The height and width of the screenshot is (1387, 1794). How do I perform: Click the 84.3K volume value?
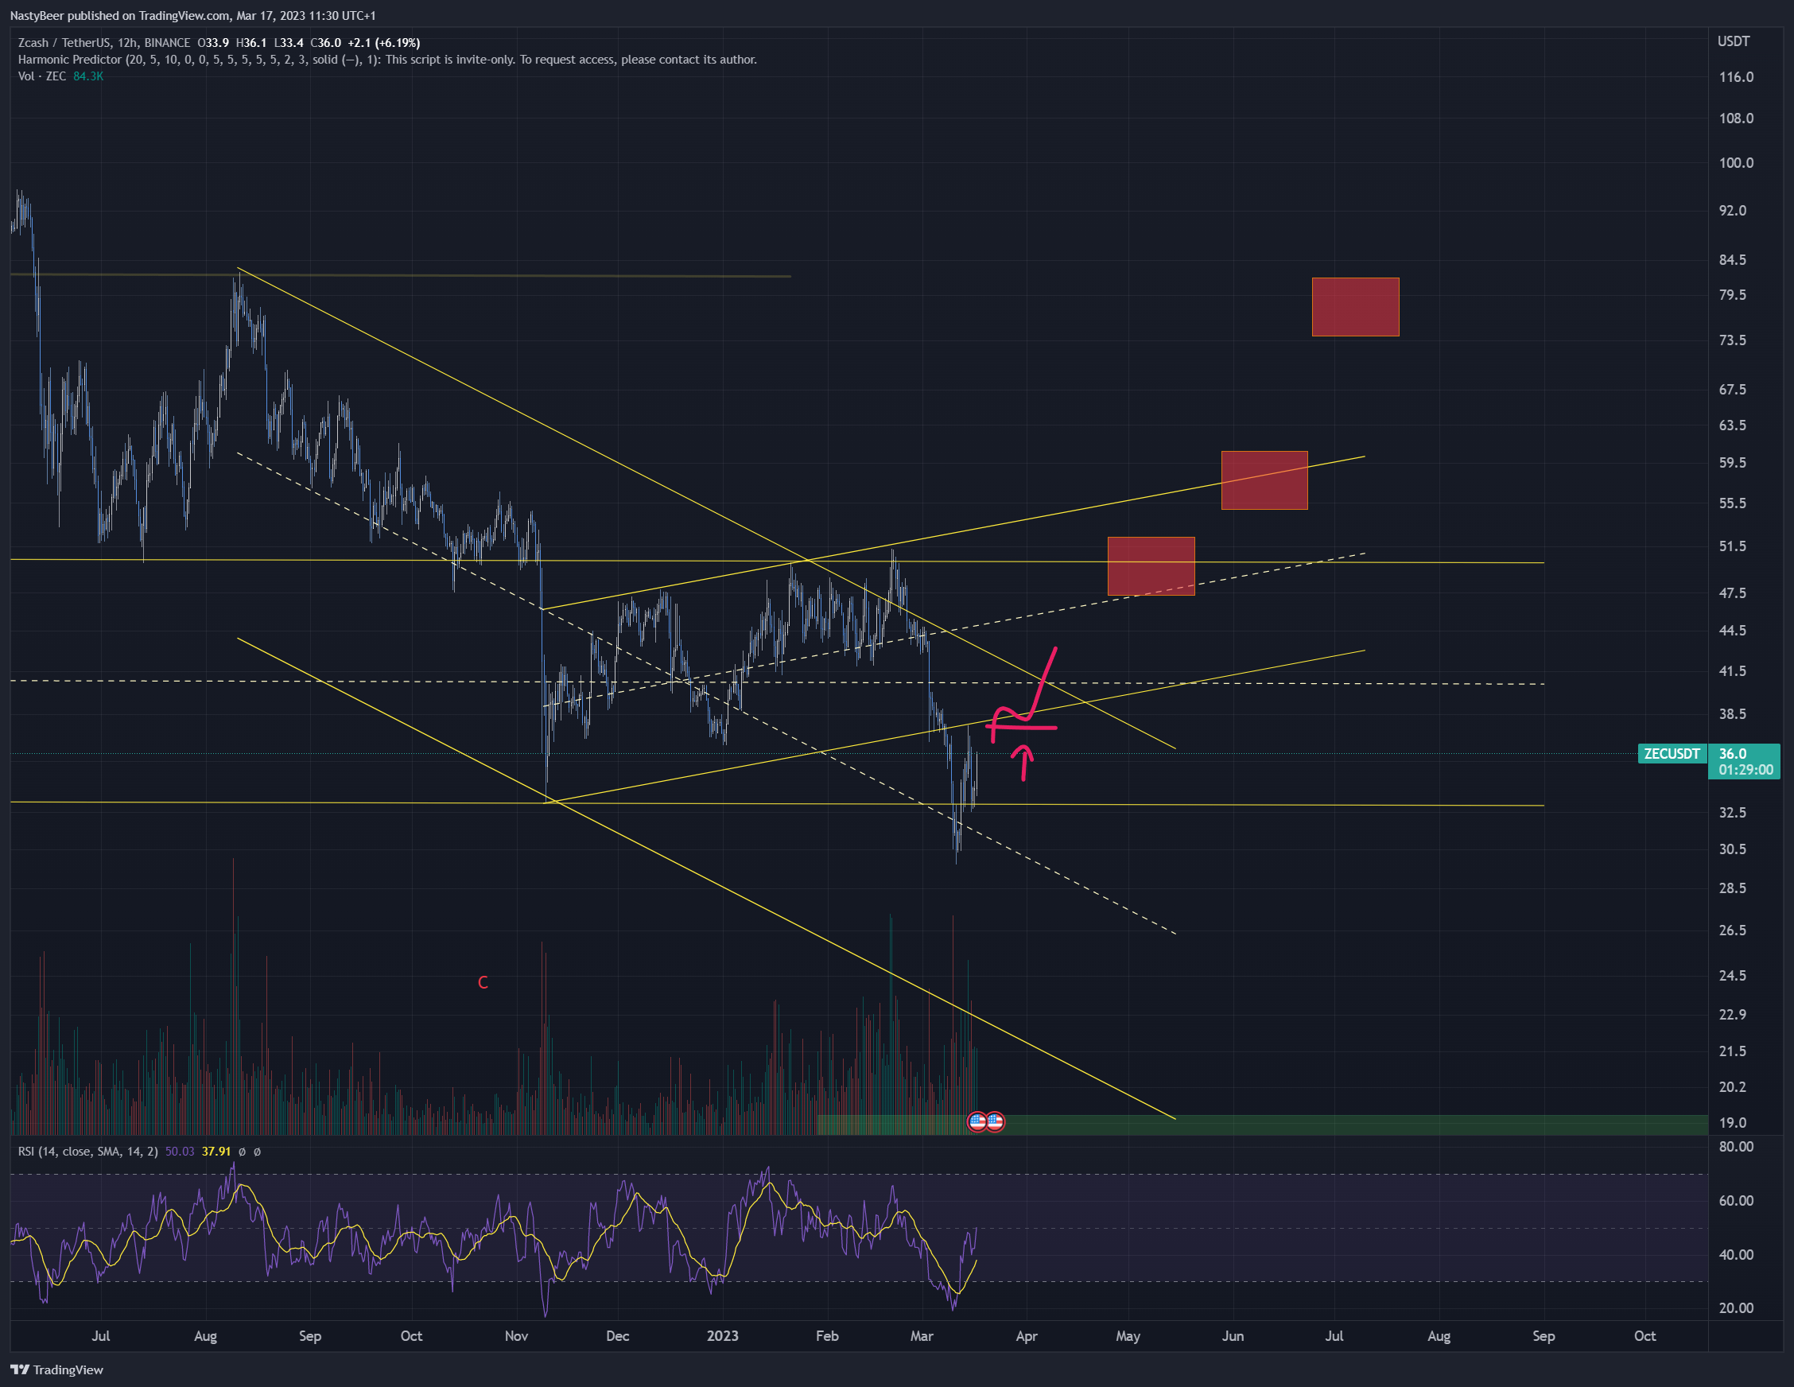coord(88,76)
